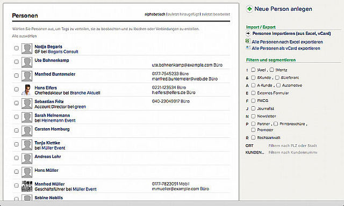Tick the Journalist filter checkbox

pos(253,108)
